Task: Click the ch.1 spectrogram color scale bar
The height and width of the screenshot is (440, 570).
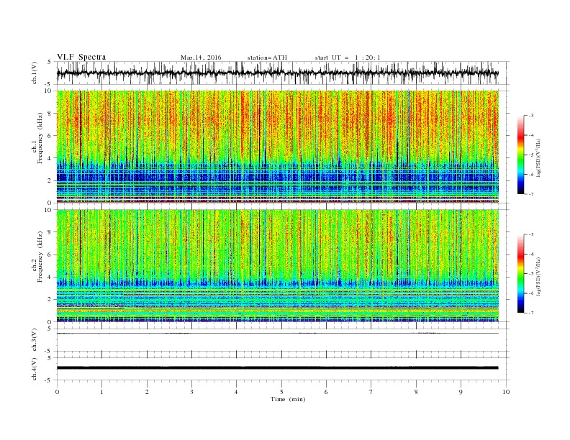Action: (520, 155)
